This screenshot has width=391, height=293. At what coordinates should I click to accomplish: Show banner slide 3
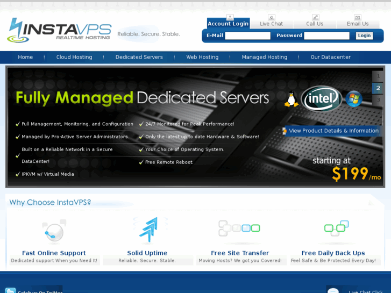(x=378, y=100)
